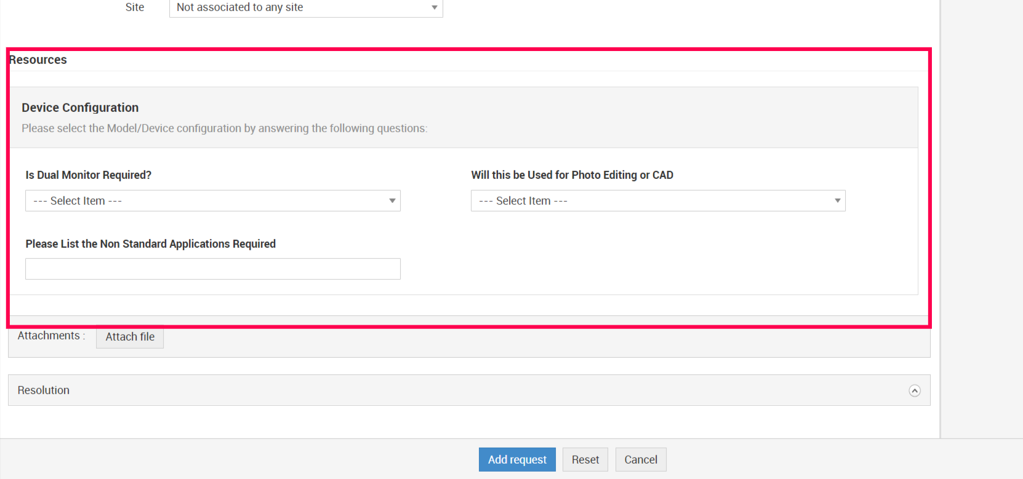Open the Is Dual Monitor Required select box
1023x479 pixels.
(x=212, y=201)
